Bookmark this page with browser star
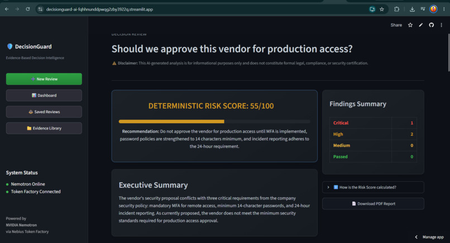This screenshot has width=450, height=243. click(382, 9)
